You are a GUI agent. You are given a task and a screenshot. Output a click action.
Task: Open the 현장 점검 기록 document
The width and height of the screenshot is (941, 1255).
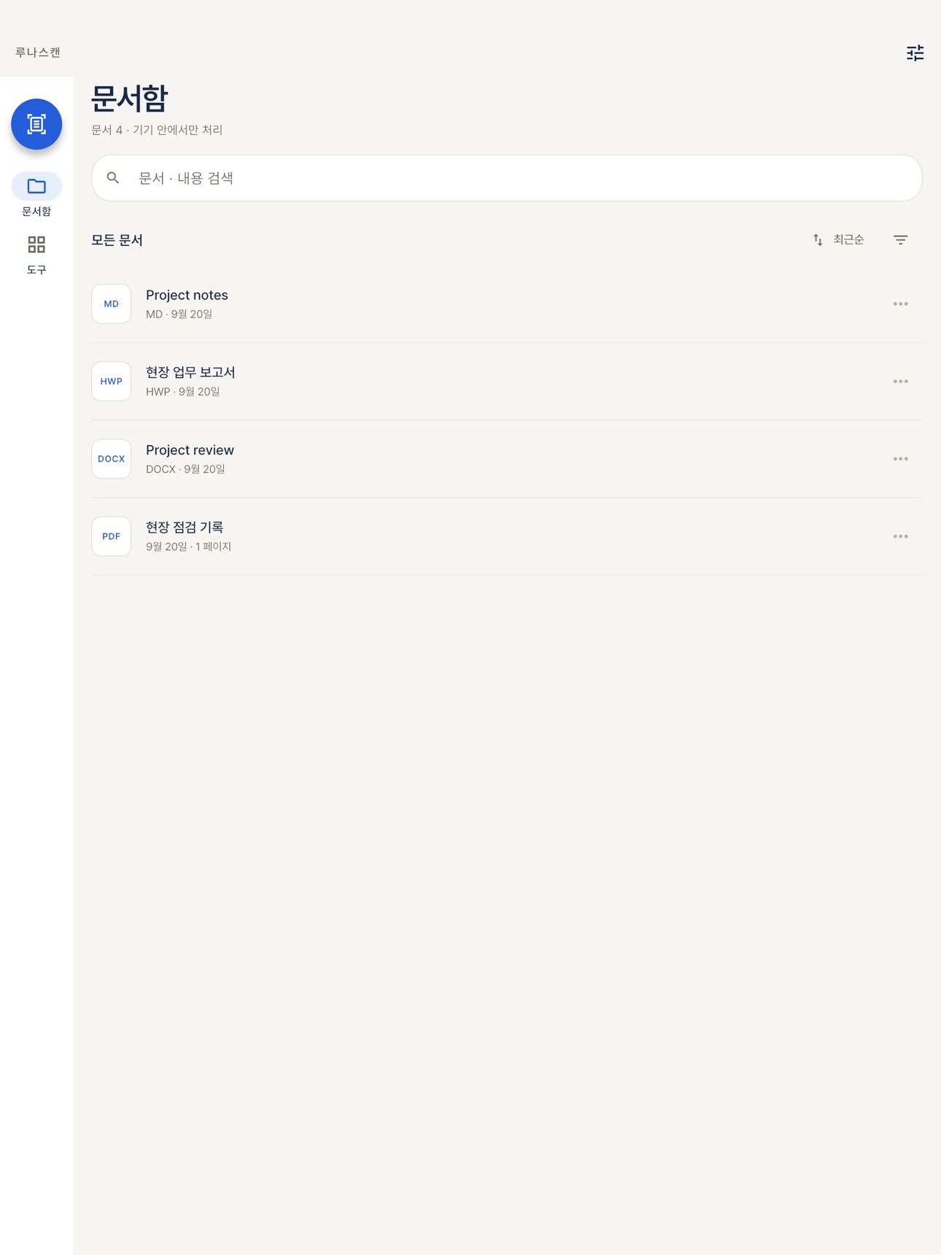coord(507,536)
